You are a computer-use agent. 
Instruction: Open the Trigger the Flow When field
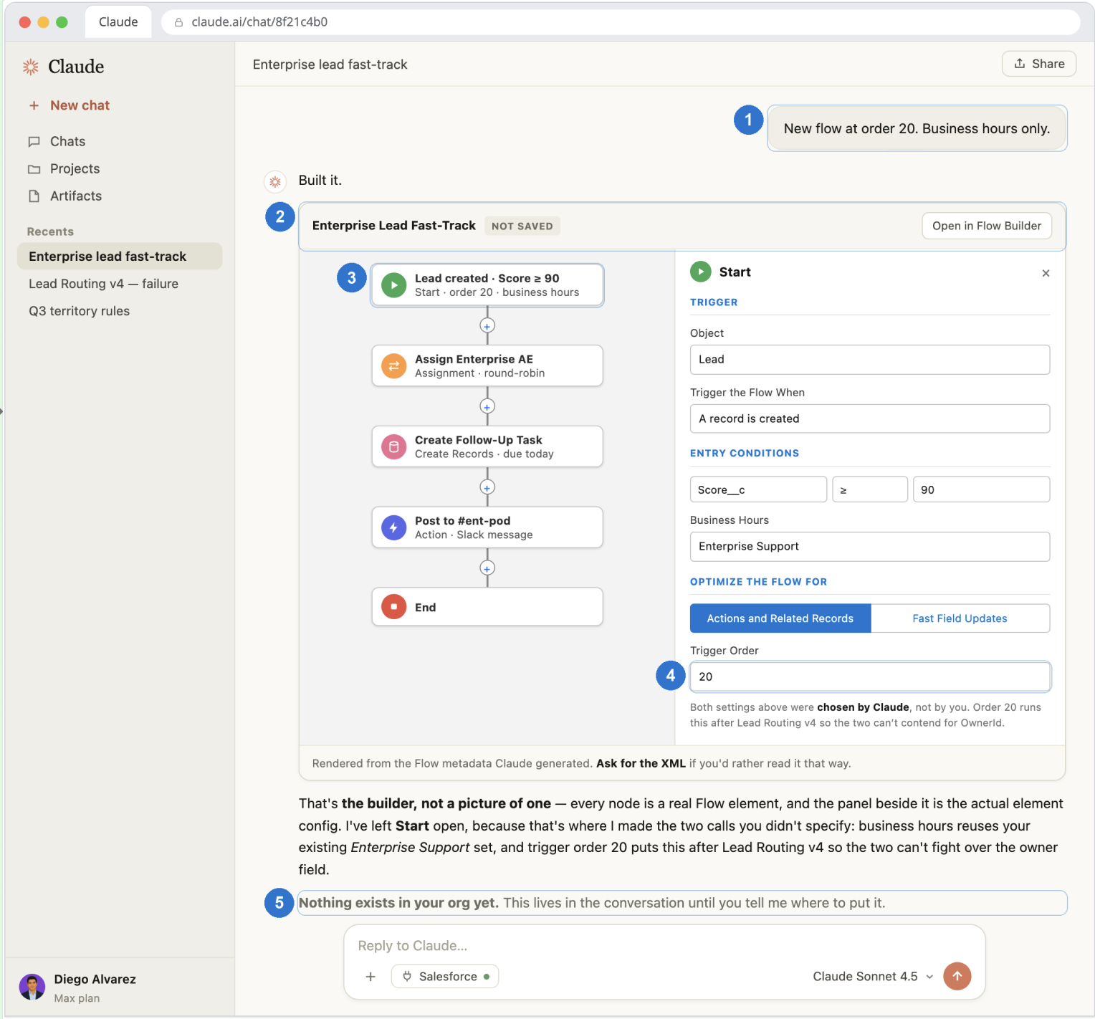(870, 418)
